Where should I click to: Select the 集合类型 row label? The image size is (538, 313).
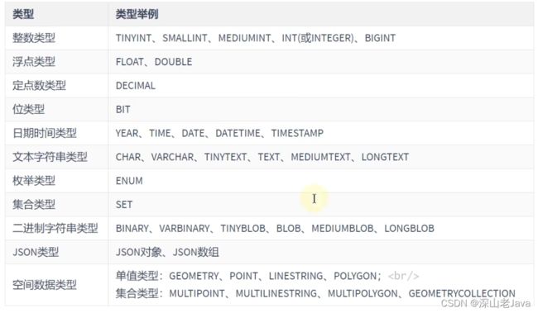tap(34, 205)
